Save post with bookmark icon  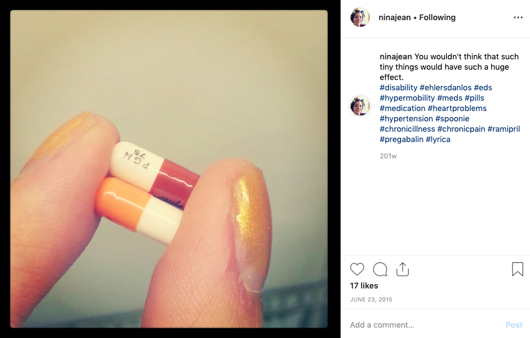(x=517, y=269)
